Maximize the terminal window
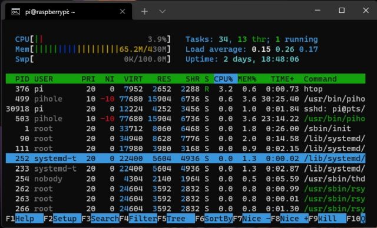The width and height of the screenshot is (377, 228). pos(342,11)
